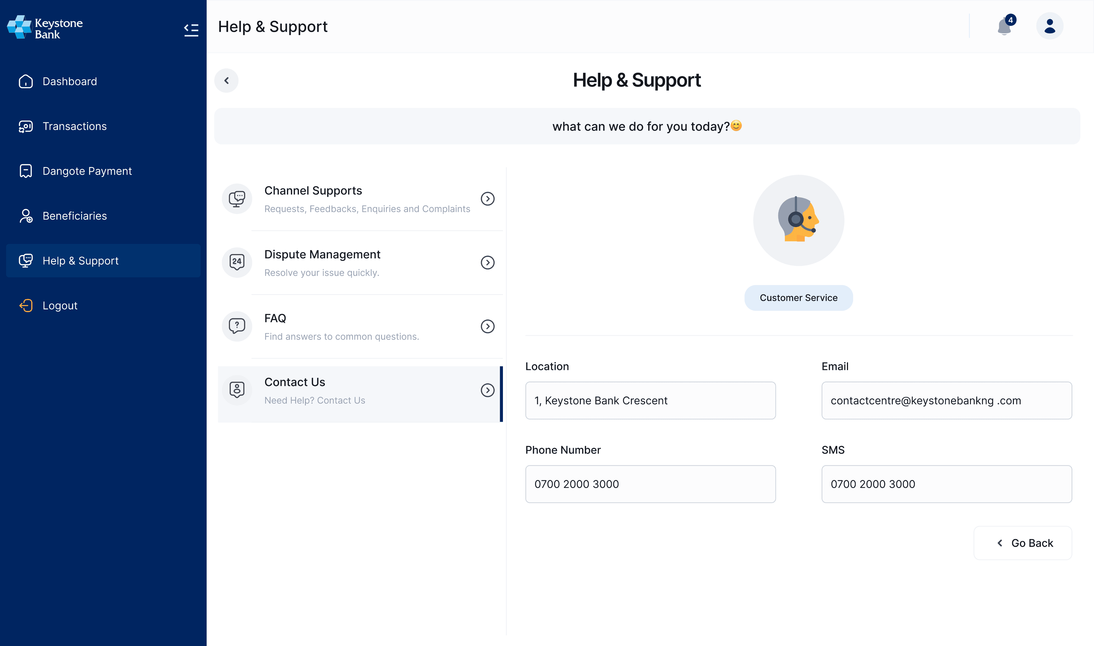Click the Dashboard home icon
Screen dimensions: 1094x646
26,81
